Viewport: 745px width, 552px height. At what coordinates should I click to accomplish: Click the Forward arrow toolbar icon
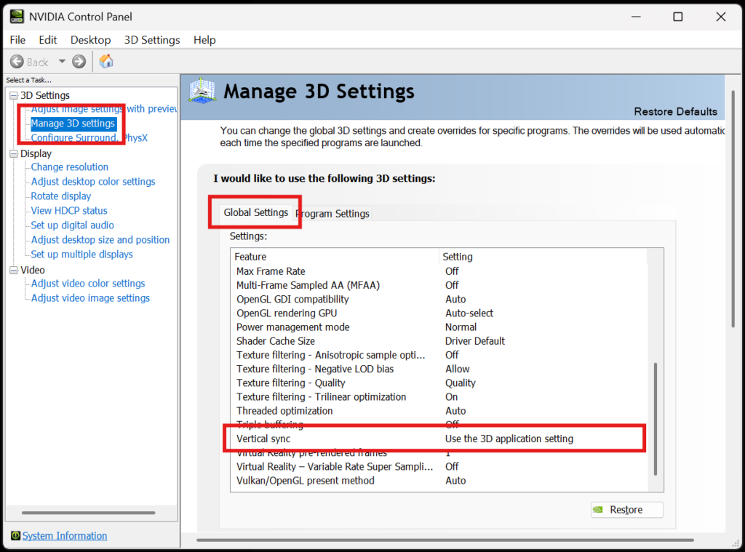click(79, 62)
